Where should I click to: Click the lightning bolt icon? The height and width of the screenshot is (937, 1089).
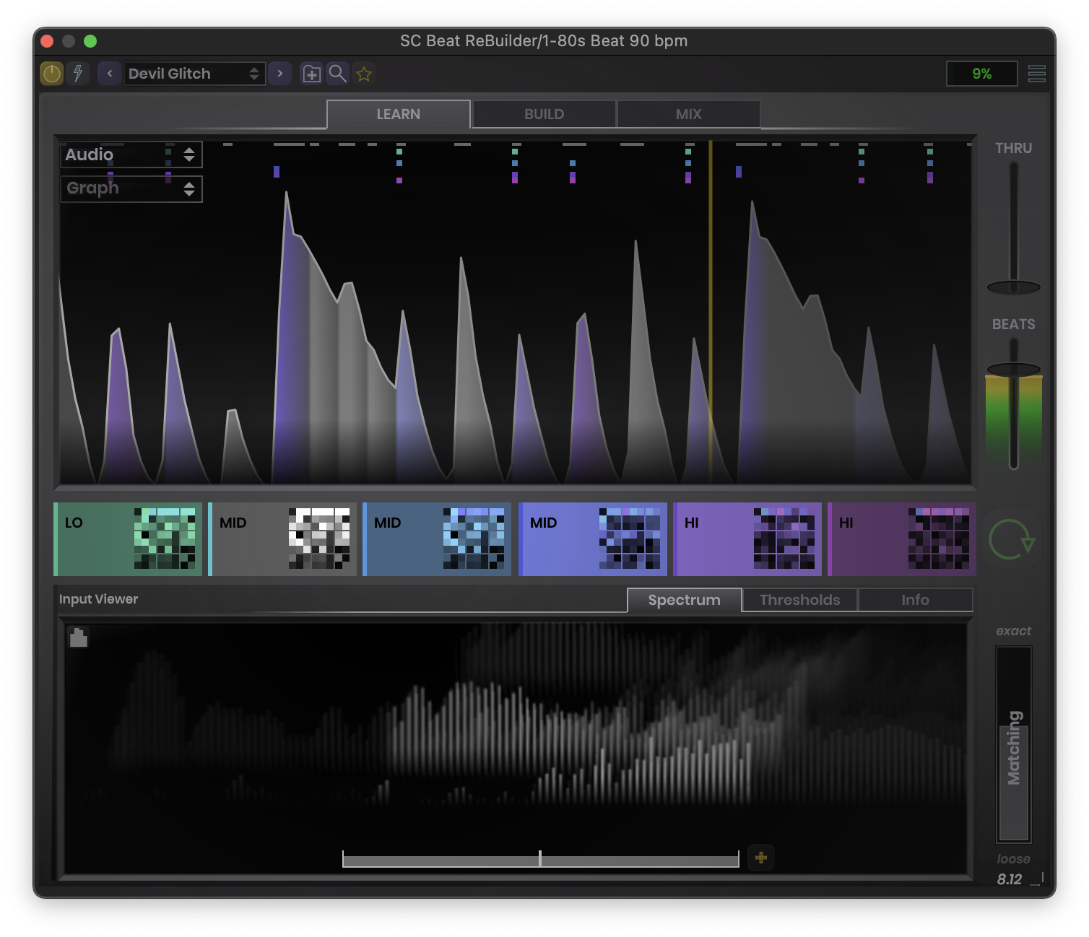[x=77, y=74]
